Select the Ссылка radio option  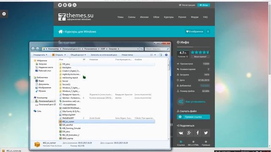[x=181, y=142]
